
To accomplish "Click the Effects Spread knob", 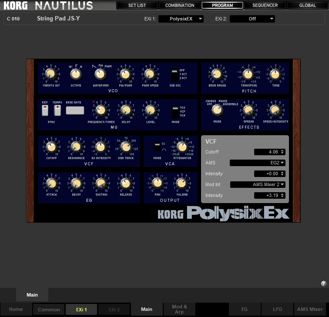I will pyautogui.click(x=248, y=110).
